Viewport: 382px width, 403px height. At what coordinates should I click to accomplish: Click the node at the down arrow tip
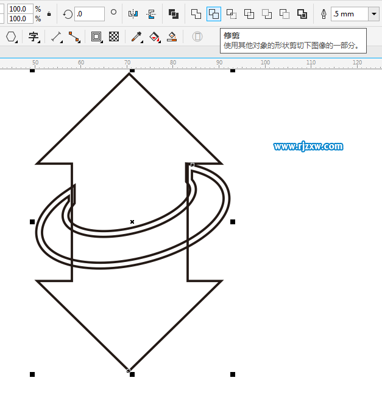point(129,370)
